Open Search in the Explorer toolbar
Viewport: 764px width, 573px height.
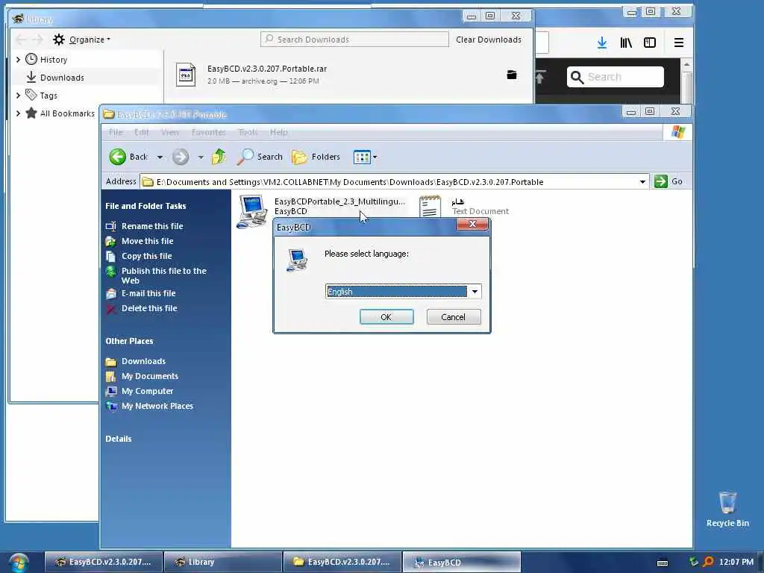(260, 157)
